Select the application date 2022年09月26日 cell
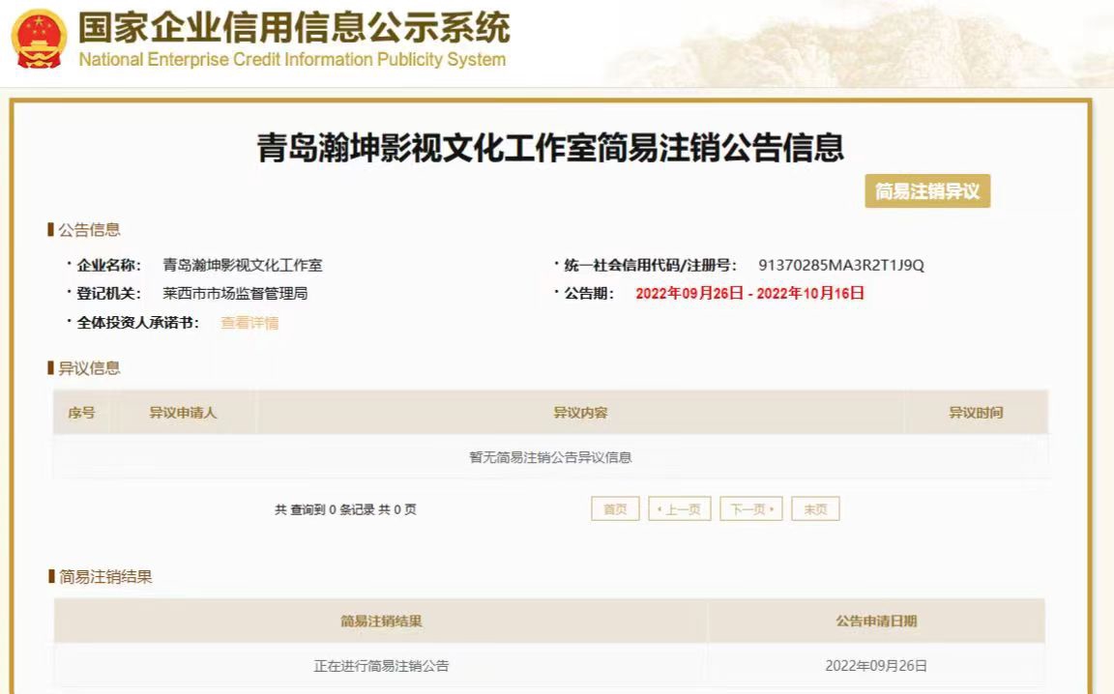 click(x=876, y=666)
